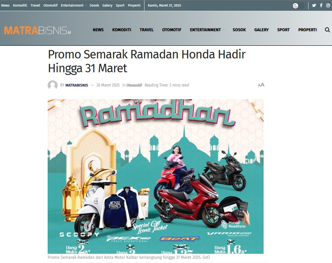Open OTOMOTIF in main navigation
The width and height of the screenshot is (332, 263).
point(172,30)
